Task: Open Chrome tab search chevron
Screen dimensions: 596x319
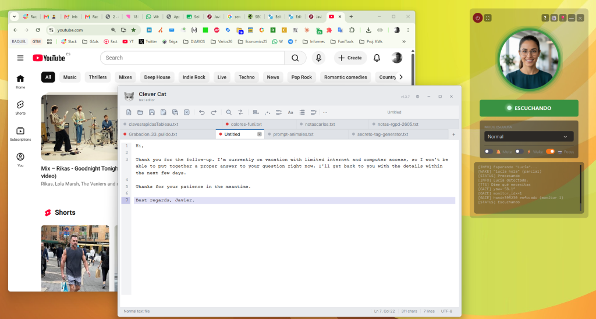Action: coord(14,17)
